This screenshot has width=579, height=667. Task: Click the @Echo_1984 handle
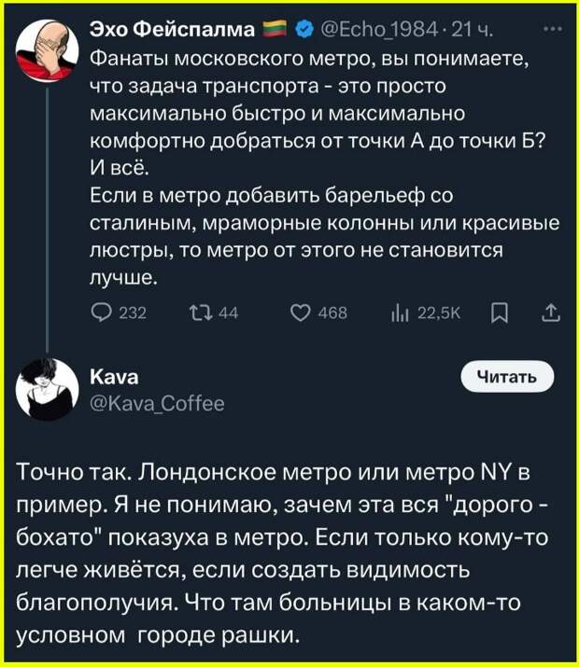tap(380, 30)
